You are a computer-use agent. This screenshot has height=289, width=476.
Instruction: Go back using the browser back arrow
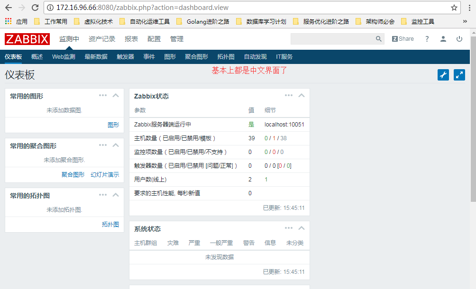point(9,8)
